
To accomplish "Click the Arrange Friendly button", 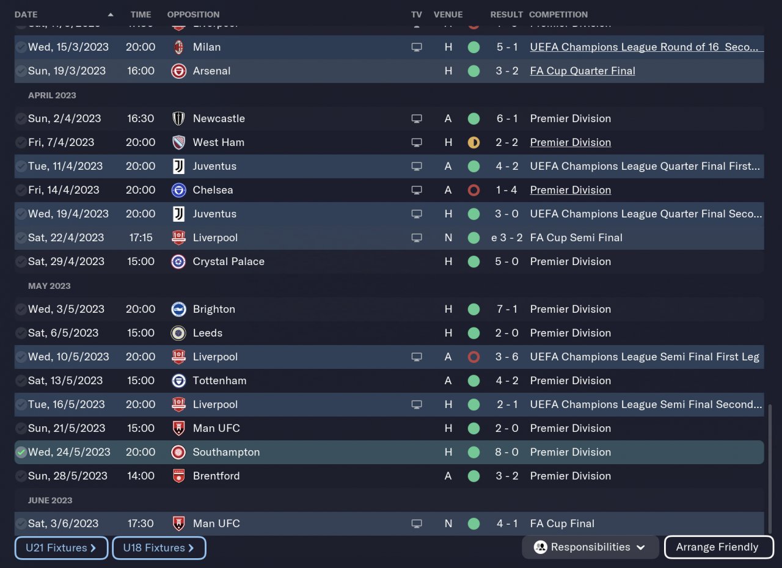I will 717,547.
